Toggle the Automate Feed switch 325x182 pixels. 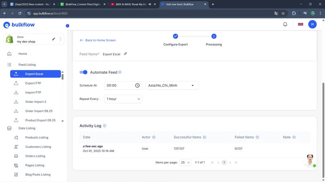coord(83,72)
